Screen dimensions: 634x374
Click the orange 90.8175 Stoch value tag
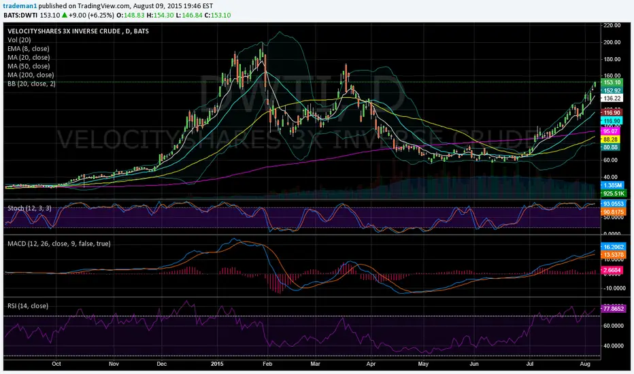coord(614,212)
